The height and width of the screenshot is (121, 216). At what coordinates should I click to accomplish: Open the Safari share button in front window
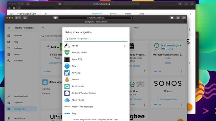click(178, 18)
